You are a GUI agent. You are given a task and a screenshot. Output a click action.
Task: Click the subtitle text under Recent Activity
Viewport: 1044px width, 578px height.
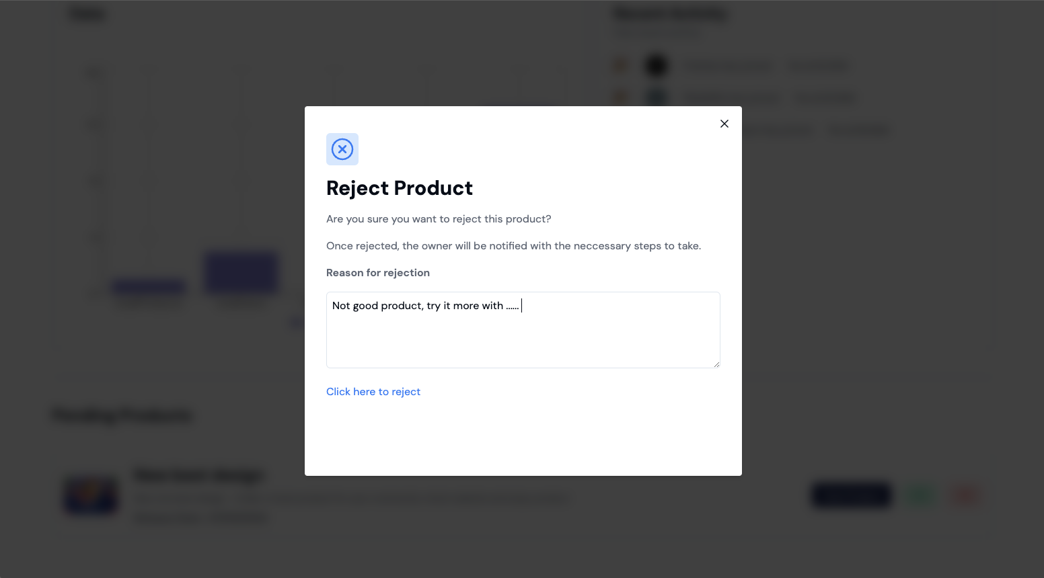(x=657, y=32)
